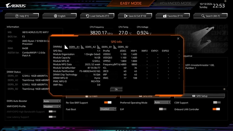This screenshot has height=131, width=233.
Task: Click the globe icon for English language
Action: [55, 16]
